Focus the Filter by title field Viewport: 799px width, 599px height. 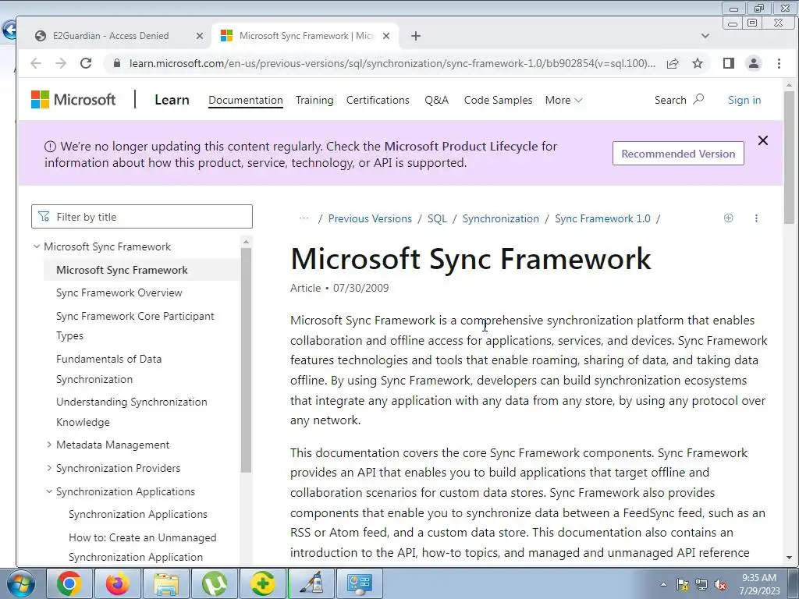click(142, 217)
